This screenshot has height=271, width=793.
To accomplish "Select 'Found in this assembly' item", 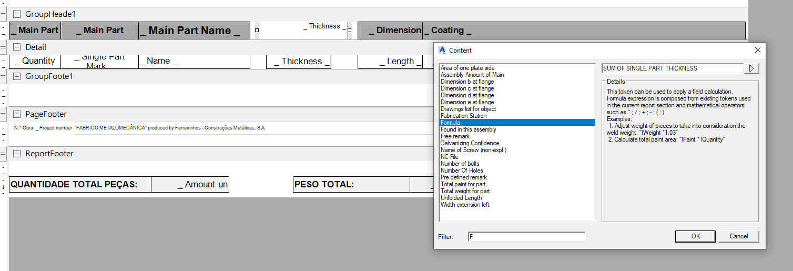I will click(x=469, y=129).
